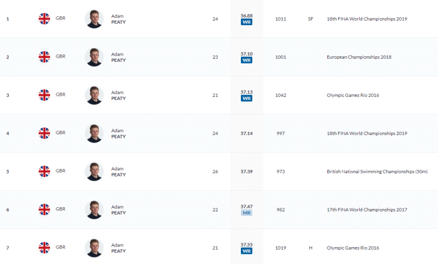Open the Olympic Games Rio 2016 link in rank 3 row
This screenshot has width=438, height=264.
353,95
